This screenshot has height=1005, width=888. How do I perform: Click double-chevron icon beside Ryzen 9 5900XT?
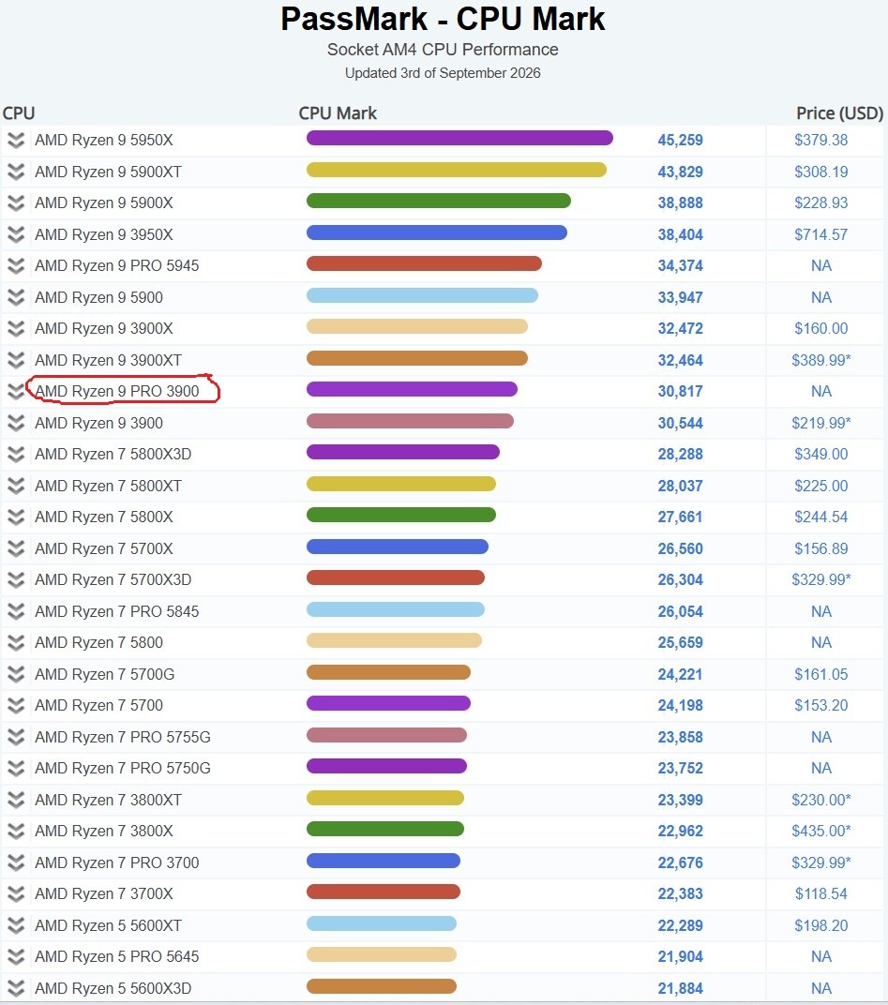pyautogui.click(x=16, y=172)
